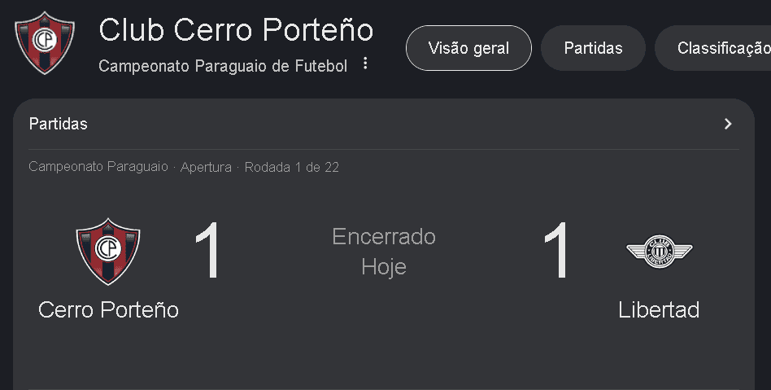Click the Rodada 1 de 22 text
Viewport: 771px width, 390px height.
tap(291, 168)
